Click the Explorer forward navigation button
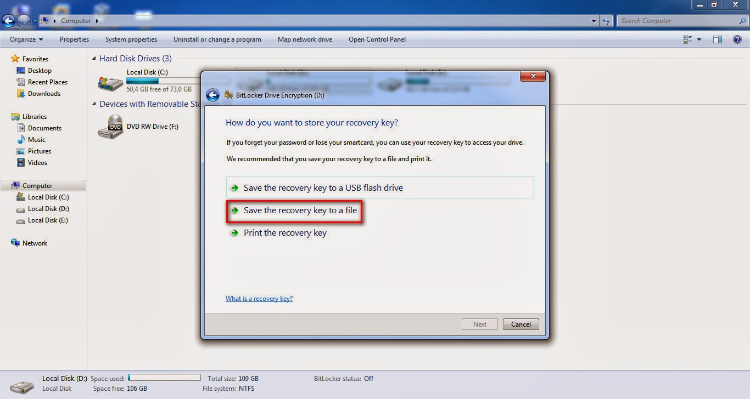 [x=24, y=21]
